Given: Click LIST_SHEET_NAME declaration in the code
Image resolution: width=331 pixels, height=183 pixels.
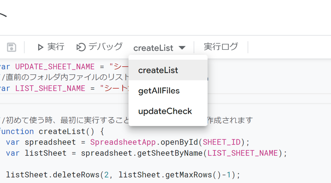Looking at the screenshot, I should coord(50,88).
